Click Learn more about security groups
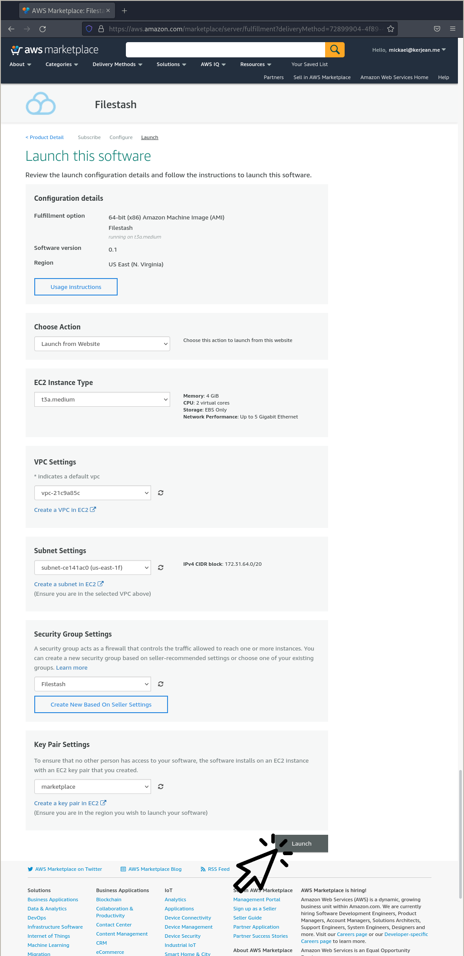 coord(72,667)
